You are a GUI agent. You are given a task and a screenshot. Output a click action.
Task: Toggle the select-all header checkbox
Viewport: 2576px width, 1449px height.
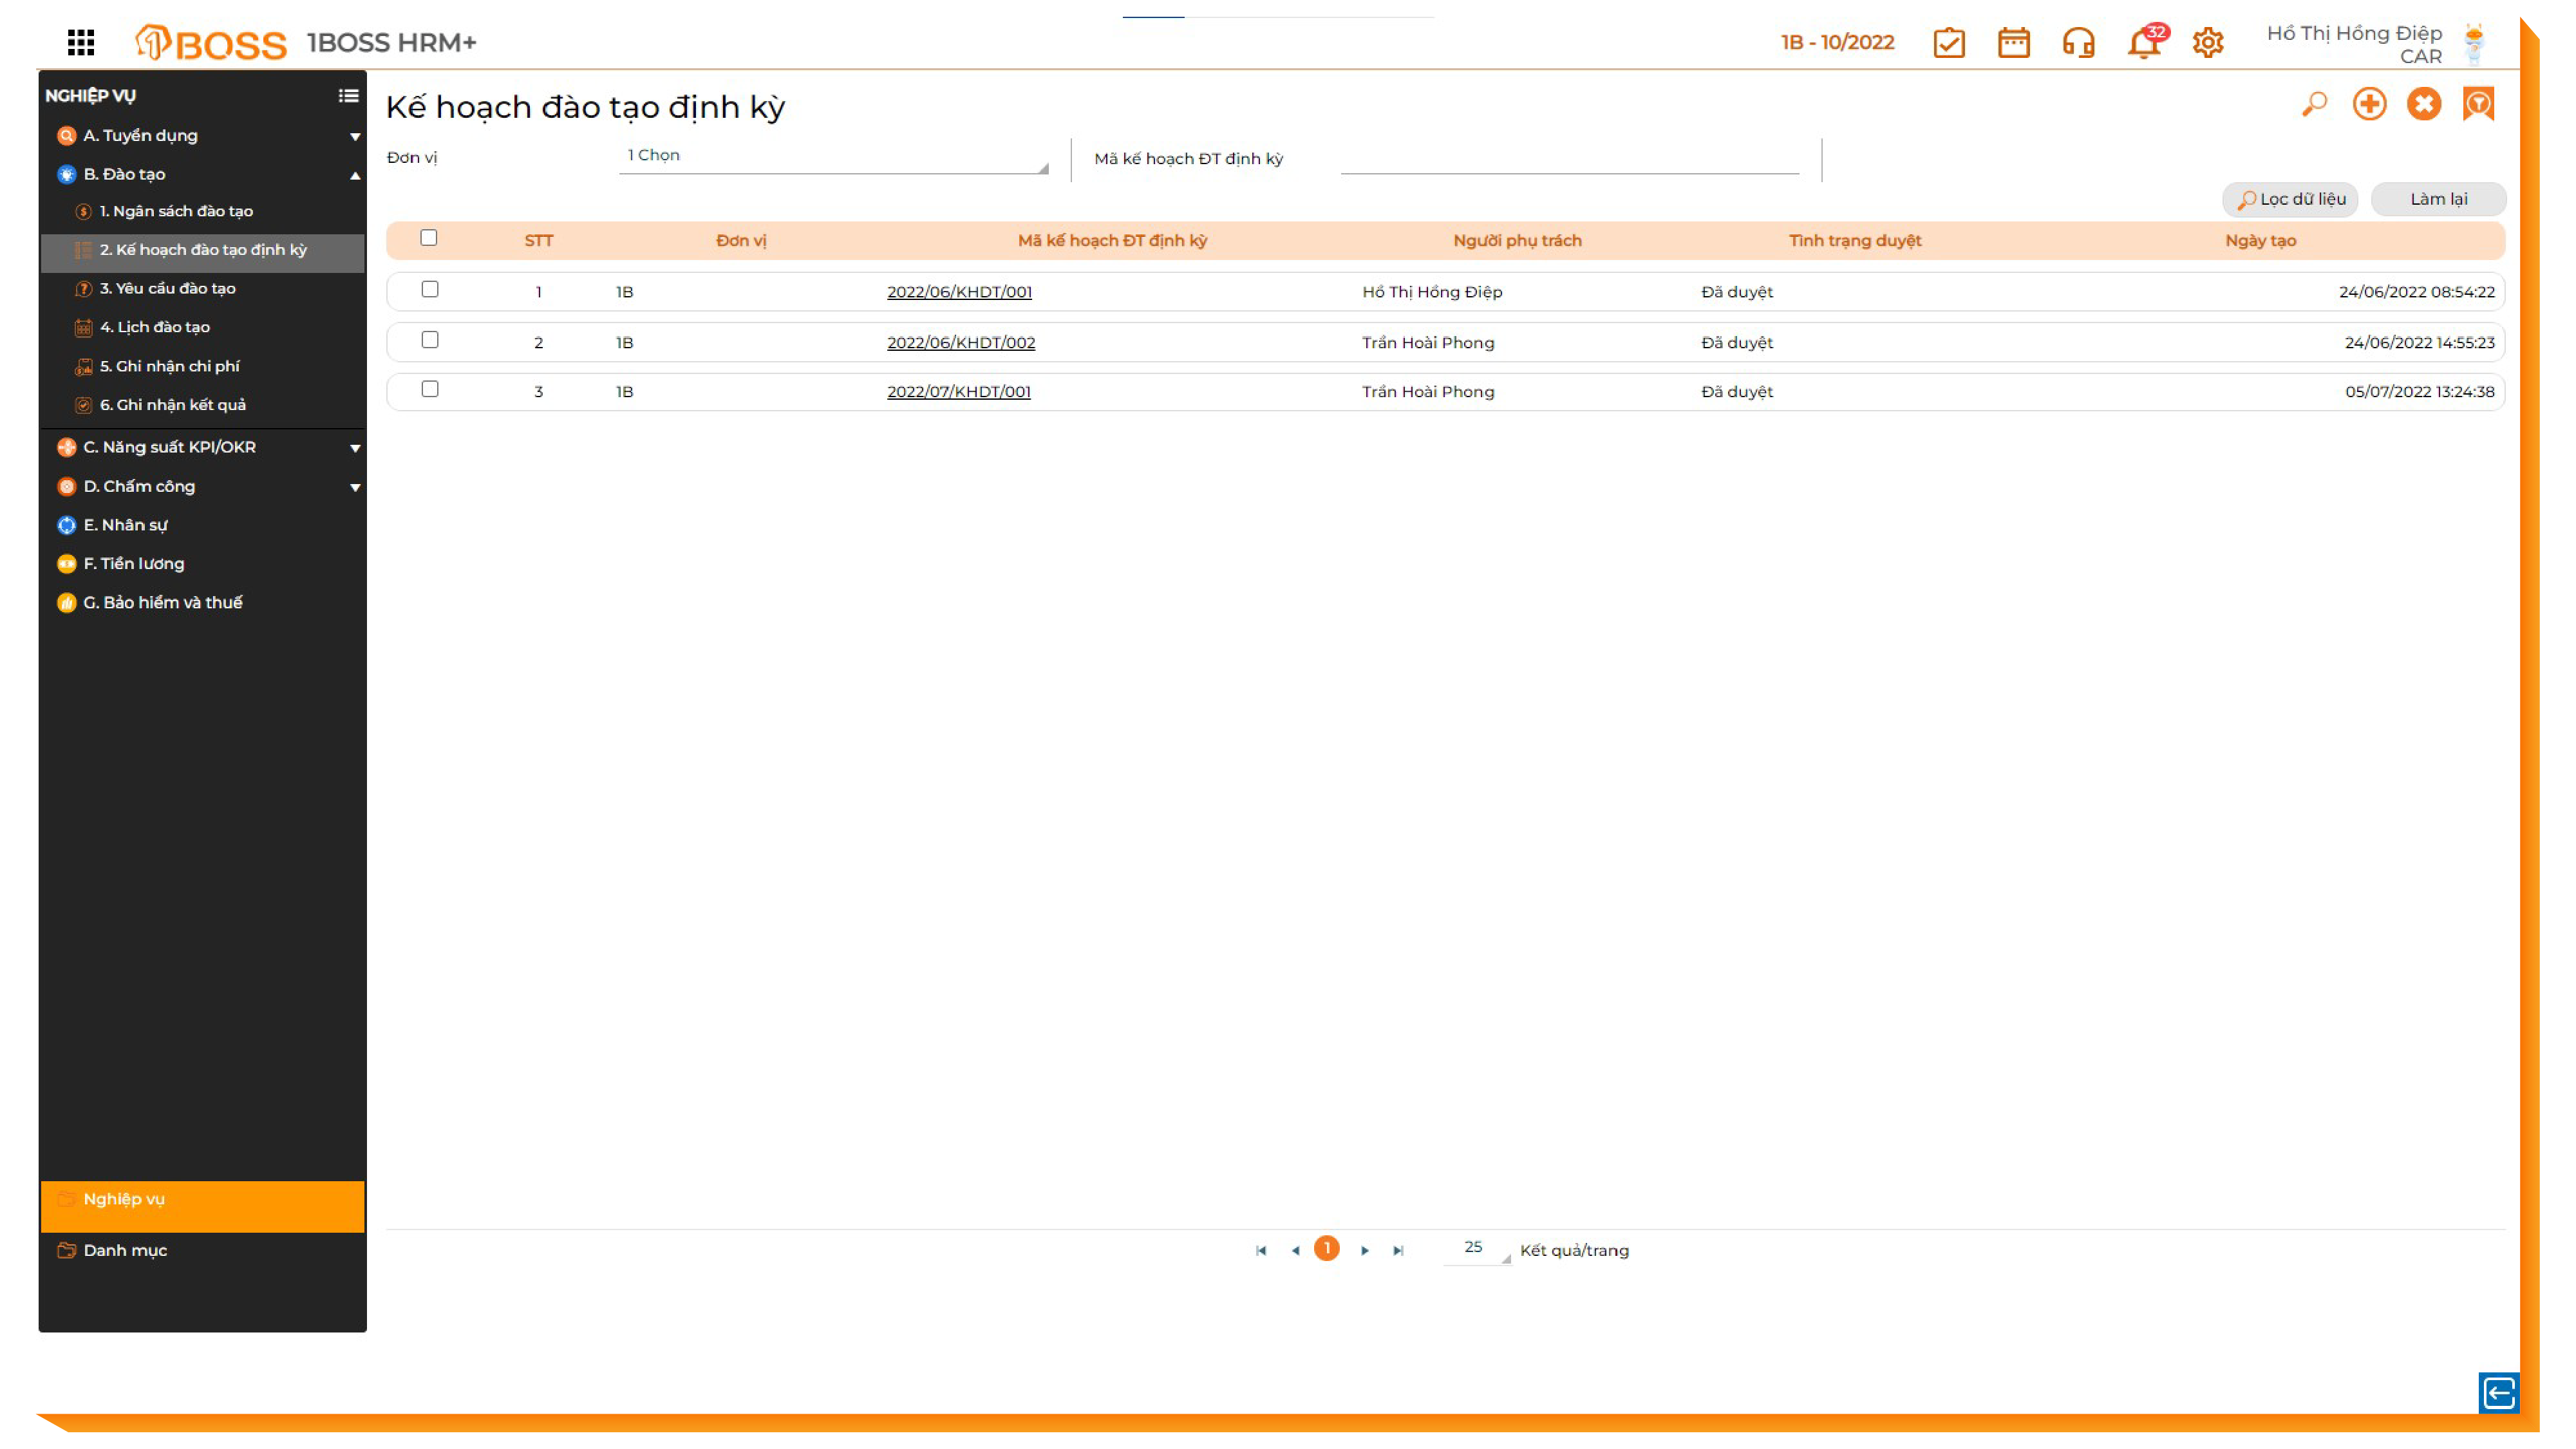point(429,238)
